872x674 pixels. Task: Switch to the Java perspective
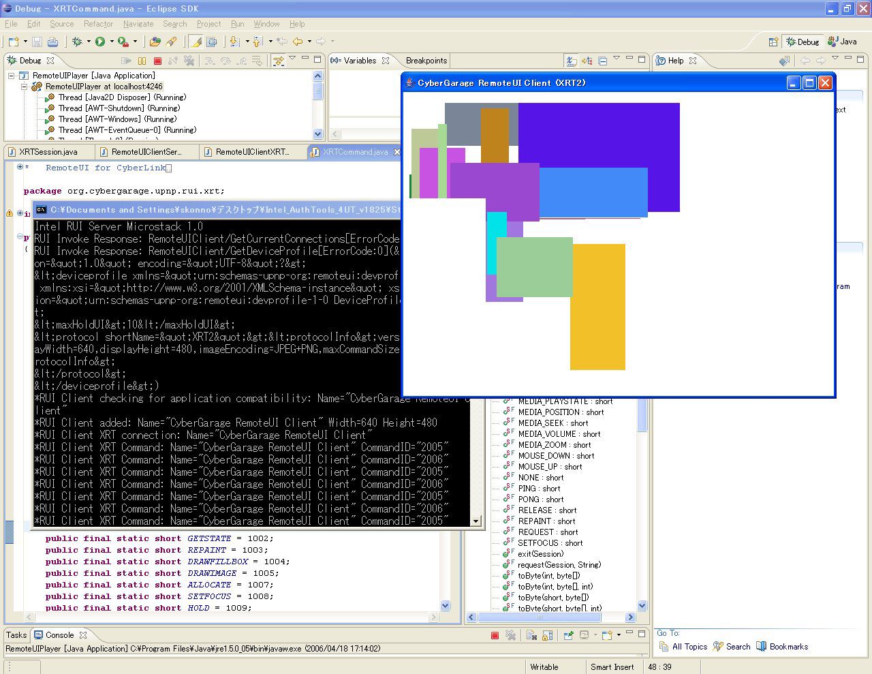pyautogui.click(x=842, y=42)
